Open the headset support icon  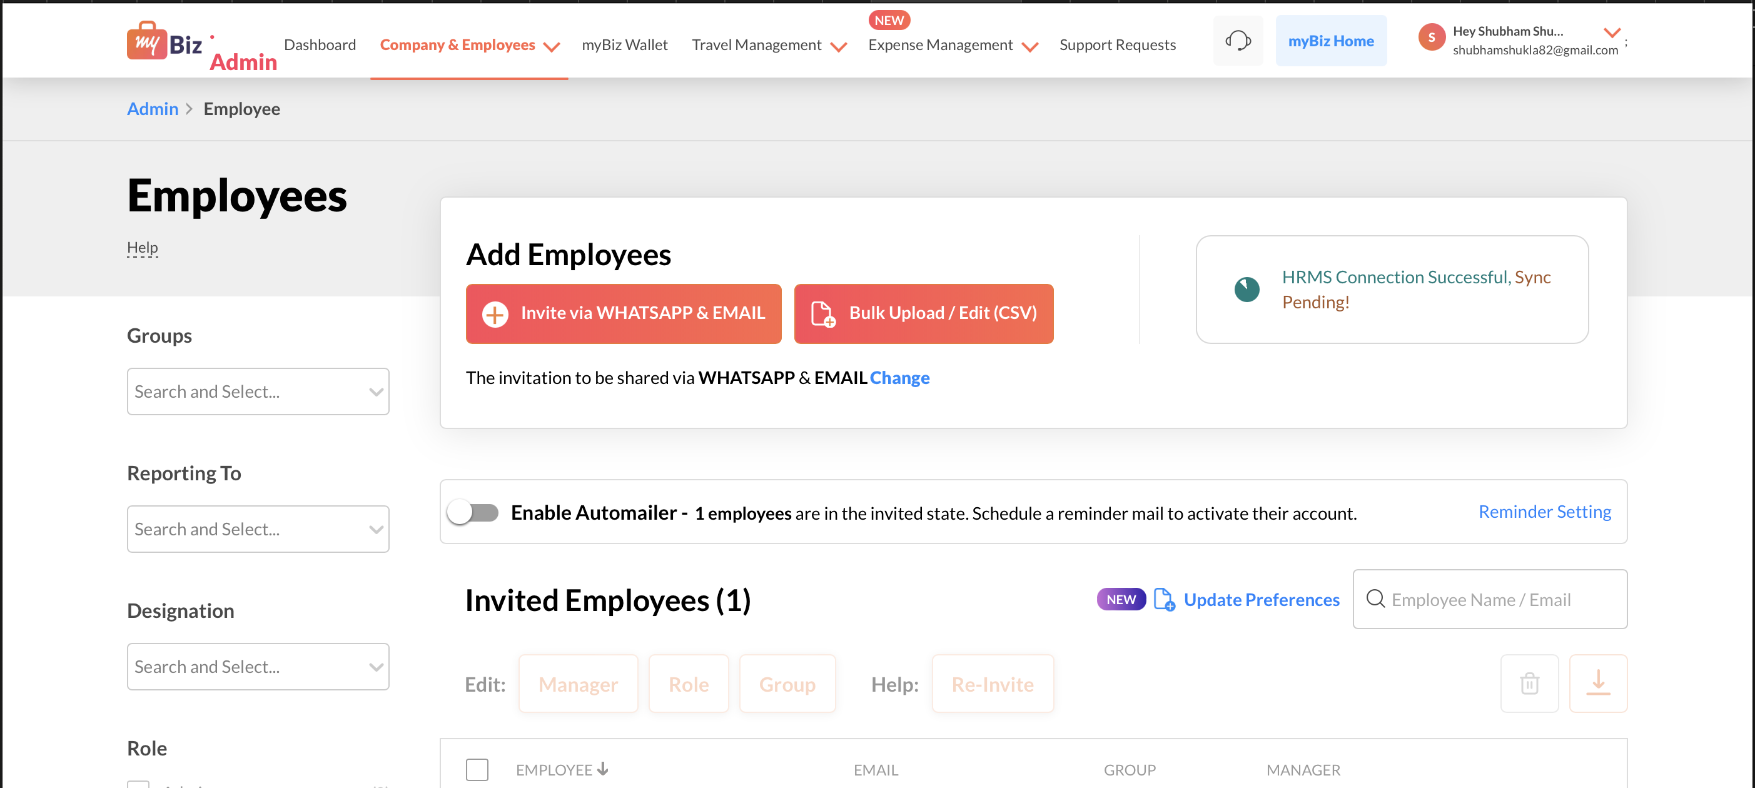pos(1238,41)
